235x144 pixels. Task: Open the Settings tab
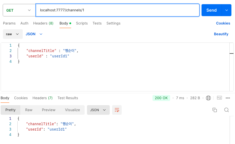pos(113,23)
